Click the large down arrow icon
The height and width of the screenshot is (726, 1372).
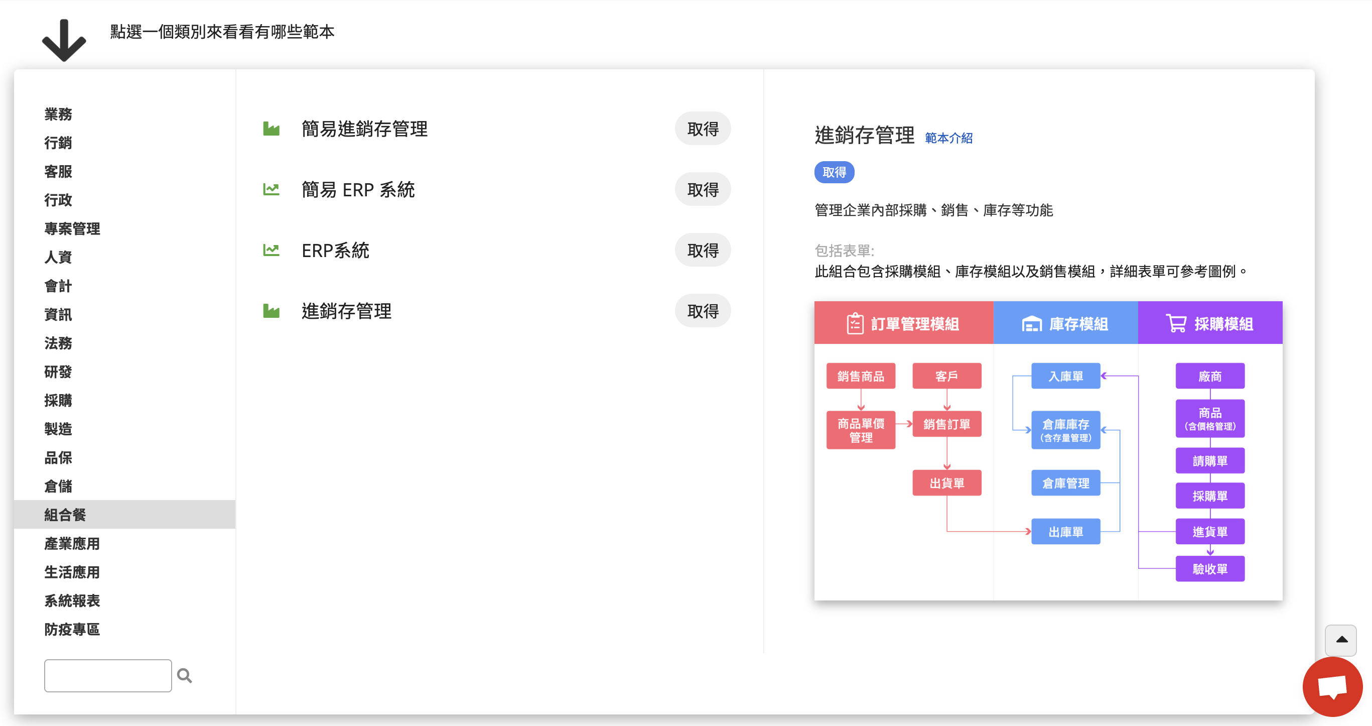tap(64, 40)
